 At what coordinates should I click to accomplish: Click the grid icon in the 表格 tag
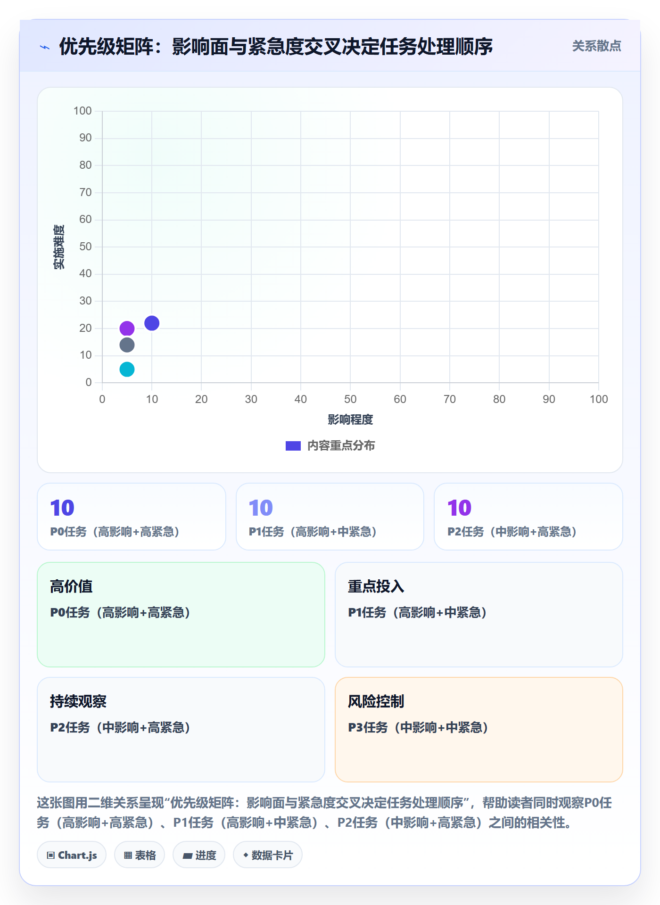point(128,856)
